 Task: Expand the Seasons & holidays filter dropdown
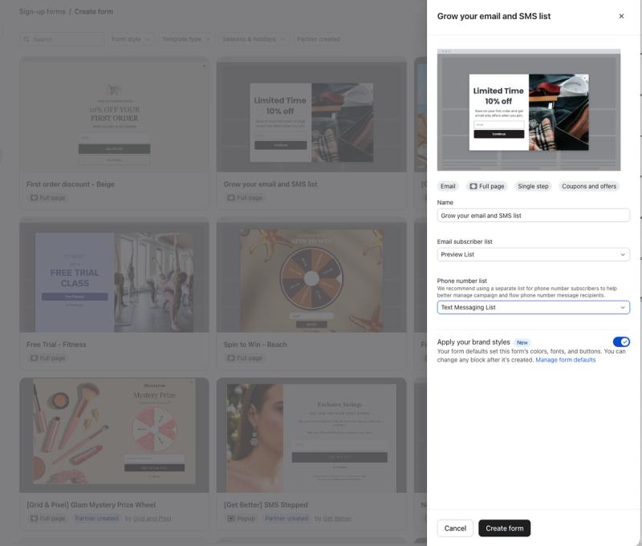254,39
